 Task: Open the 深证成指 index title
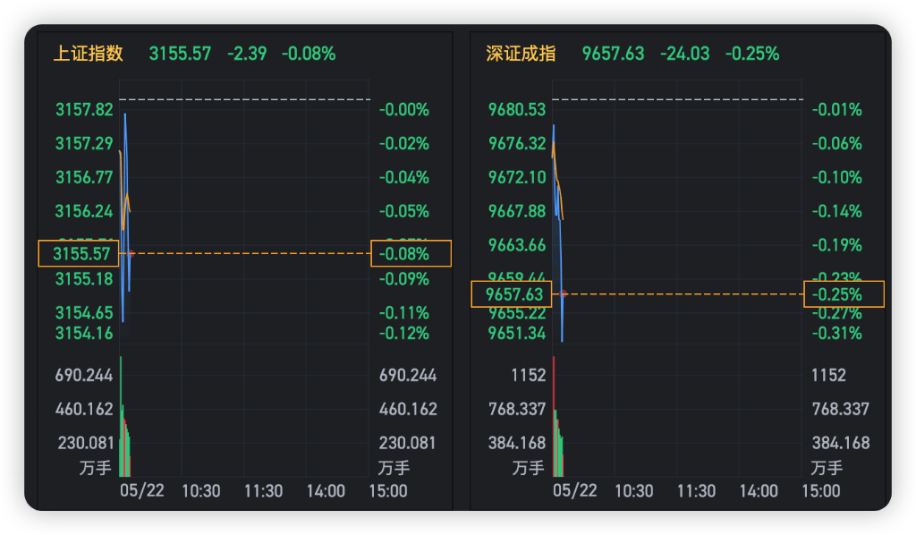[x=522, y=54]
